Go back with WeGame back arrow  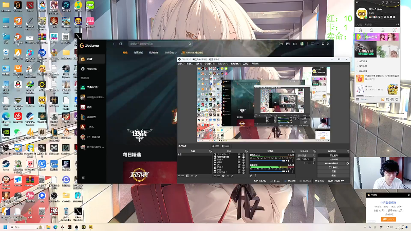[114, 44]
